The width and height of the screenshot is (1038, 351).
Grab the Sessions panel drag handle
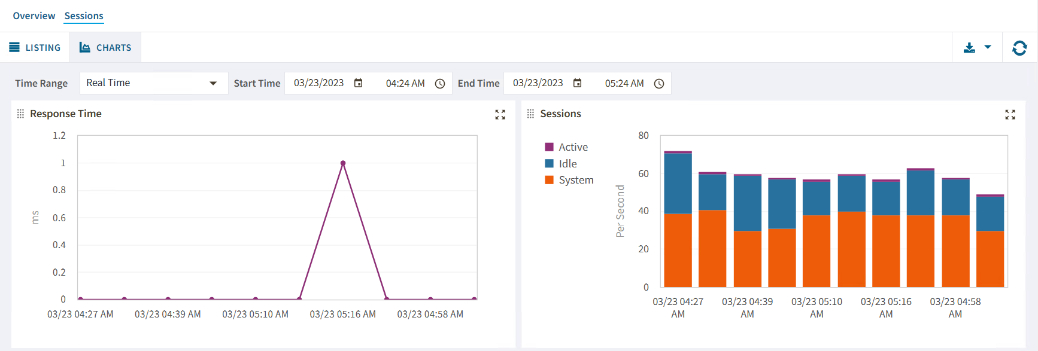pos(530,114)
